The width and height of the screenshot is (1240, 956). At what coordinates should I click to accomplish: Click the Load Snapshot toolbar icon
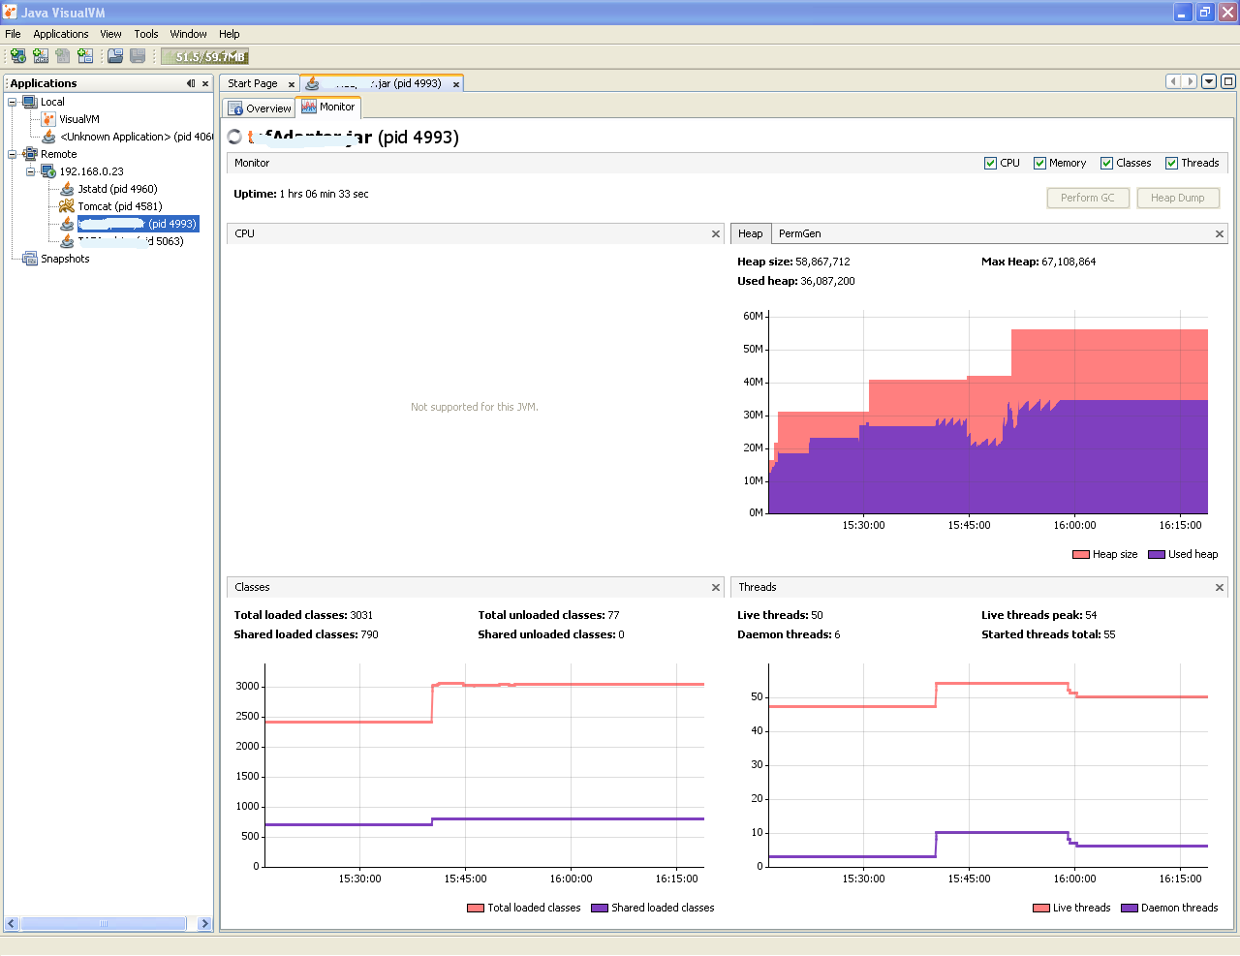pos(115,56)
